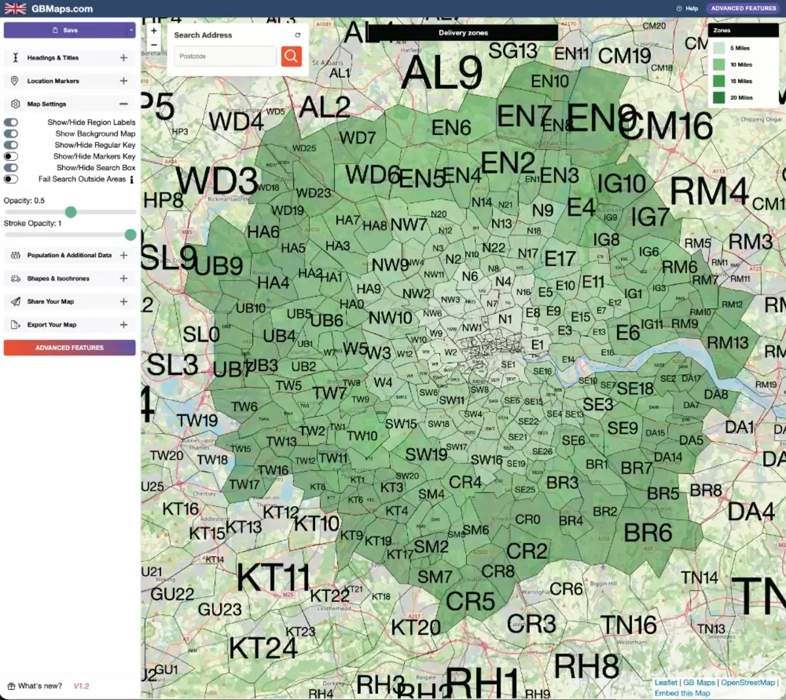Click the 10 Miles legend color swatch
786x700 pixels.
click(719, 65)
